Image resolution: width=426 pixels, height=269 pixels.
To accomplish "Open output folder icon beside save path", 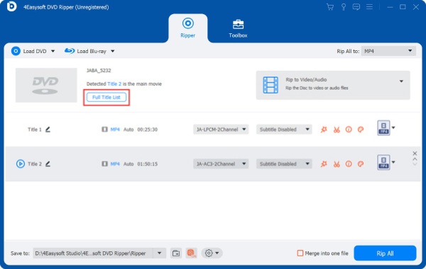I will point(176,253).
